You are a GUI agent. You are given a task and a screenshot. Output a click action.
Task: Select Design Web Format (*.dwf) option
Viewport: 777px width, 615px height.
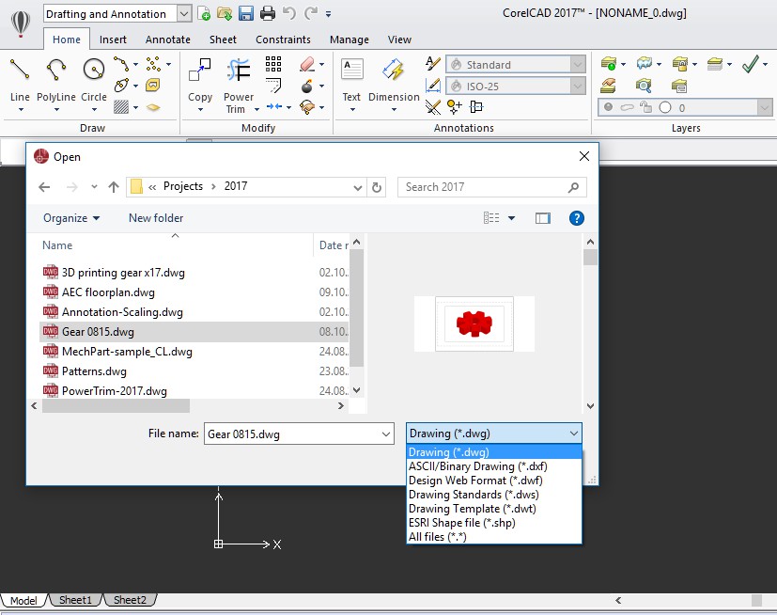click(493, 481)
